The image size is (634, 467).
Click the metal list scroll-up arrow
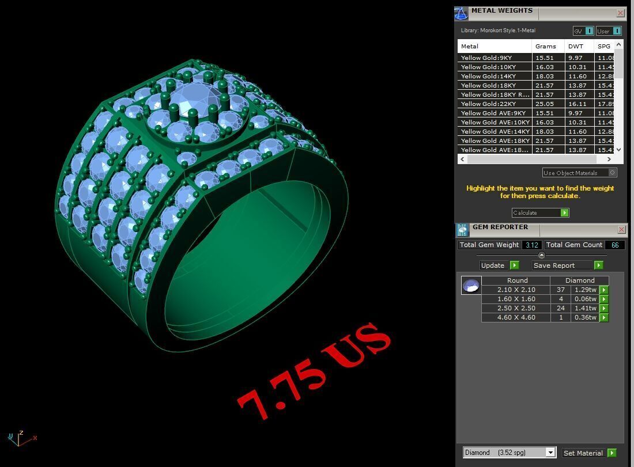[x=618, y=44]
